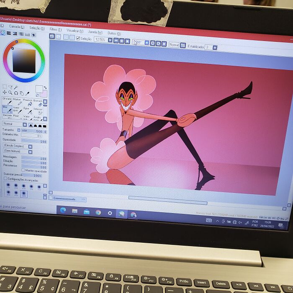The width and height of the screenshot is (293, 293).
Task: Open Google Chrome from the taskbar
Action: coord(98,212)
